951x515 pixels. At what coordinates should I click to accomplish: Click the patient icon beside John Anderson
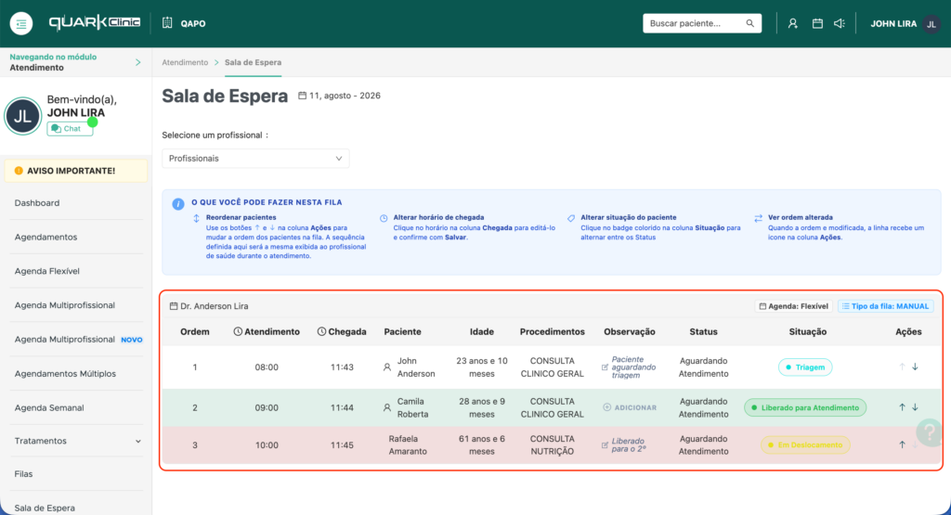coord(387,367)
